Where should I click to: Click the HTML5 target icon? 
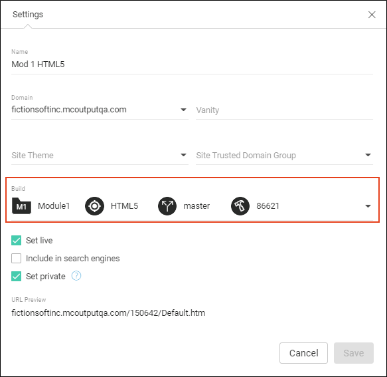pos(94,206)
